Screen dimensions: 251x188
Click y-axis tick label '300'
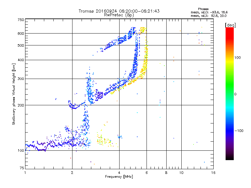click(21, 79)
